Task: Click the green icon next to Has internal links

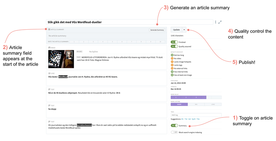Action: click(x=172, y=72)
